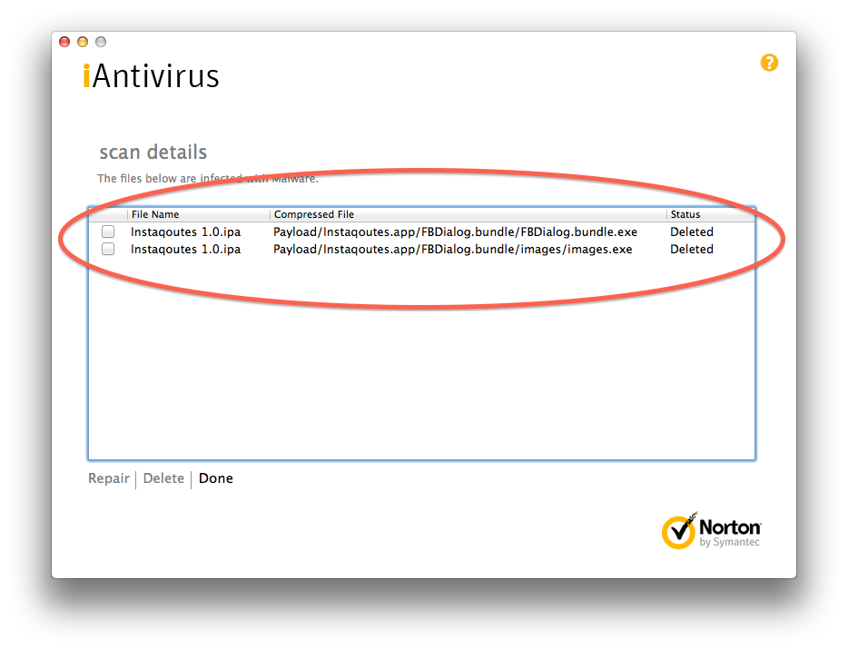Select Instaqoutes 1.0.ipa in FBDialog.bundle.exe row

click(x=185, y=232)
